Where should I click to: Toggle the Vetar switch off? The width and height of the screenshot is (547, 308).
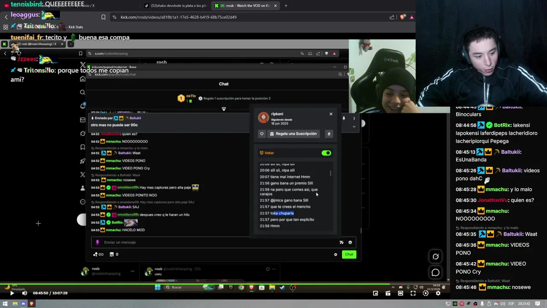tap(326, 153)
